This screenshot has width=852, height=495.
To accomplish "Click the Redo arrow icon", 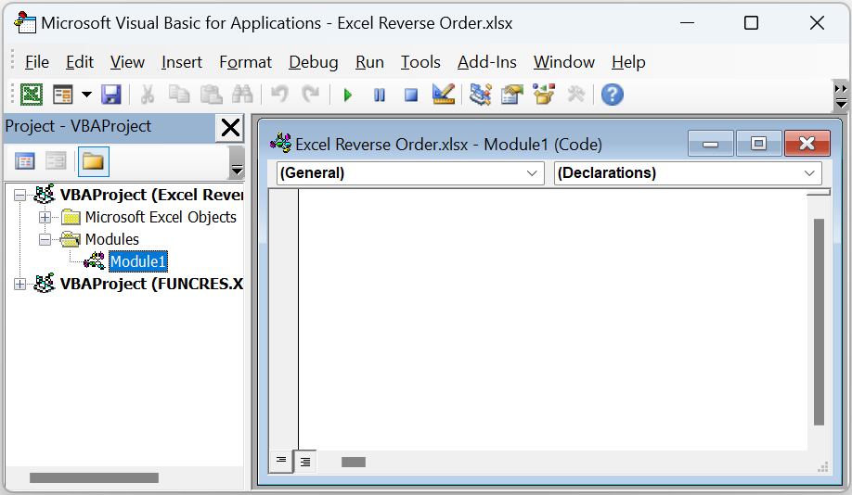I will point(311,95).
